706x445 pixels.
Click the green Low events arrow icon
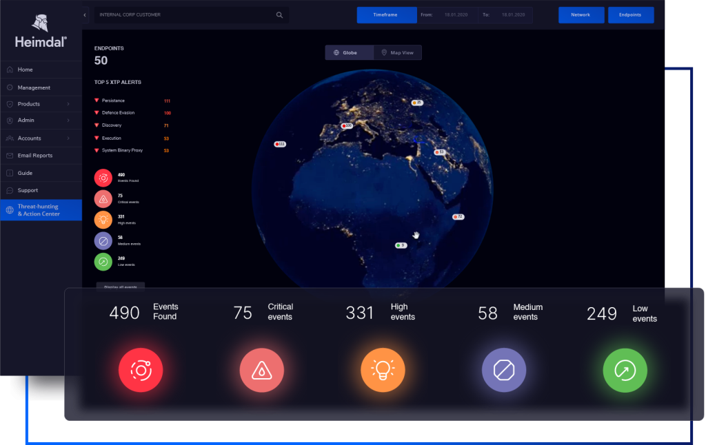coord(625,371)
